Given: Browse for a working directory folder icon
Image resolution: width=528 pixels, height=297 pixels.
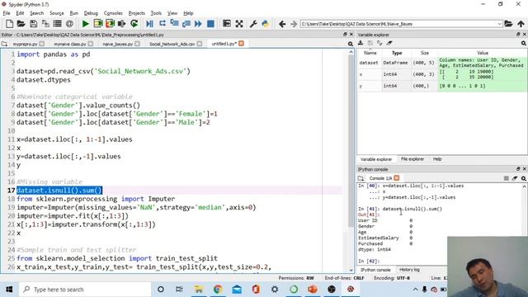Looking at the screenshot, I should tap(508, 24).
